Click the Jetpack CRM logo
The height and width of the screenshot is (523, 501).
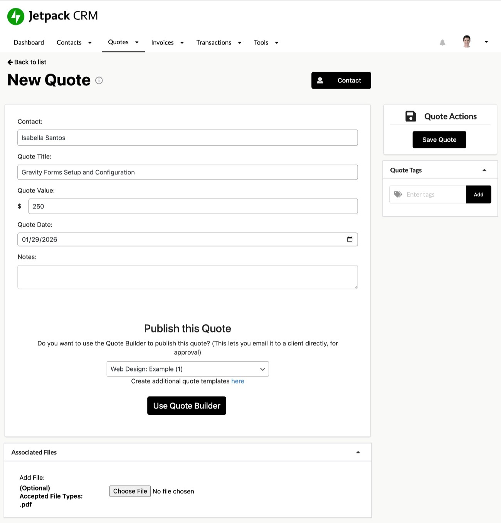pos(15,16)
